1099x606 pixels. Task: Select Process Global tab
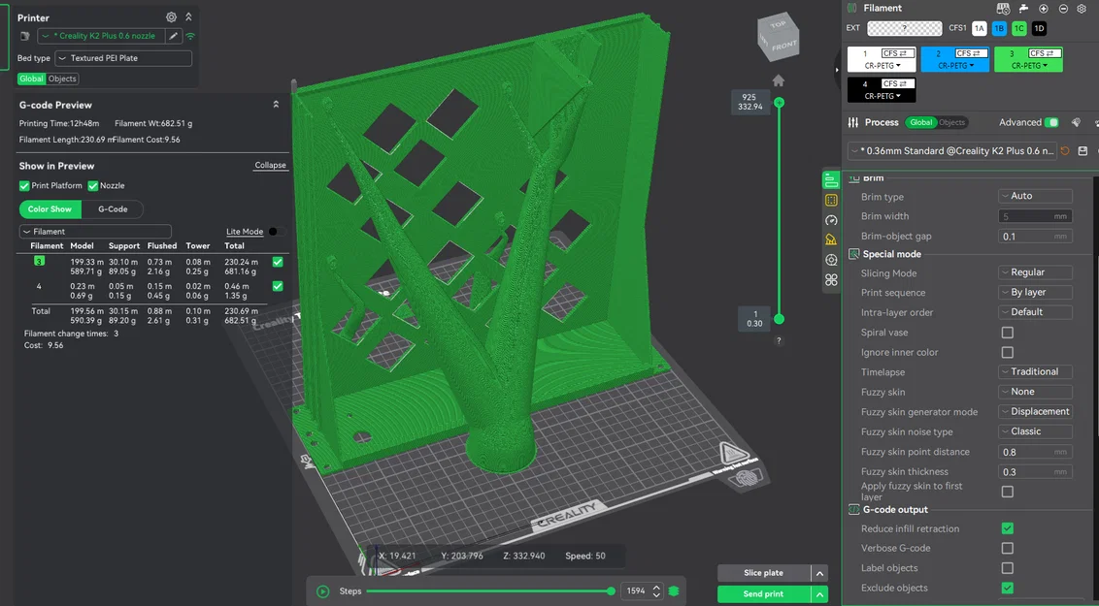[x=921, y=122]
